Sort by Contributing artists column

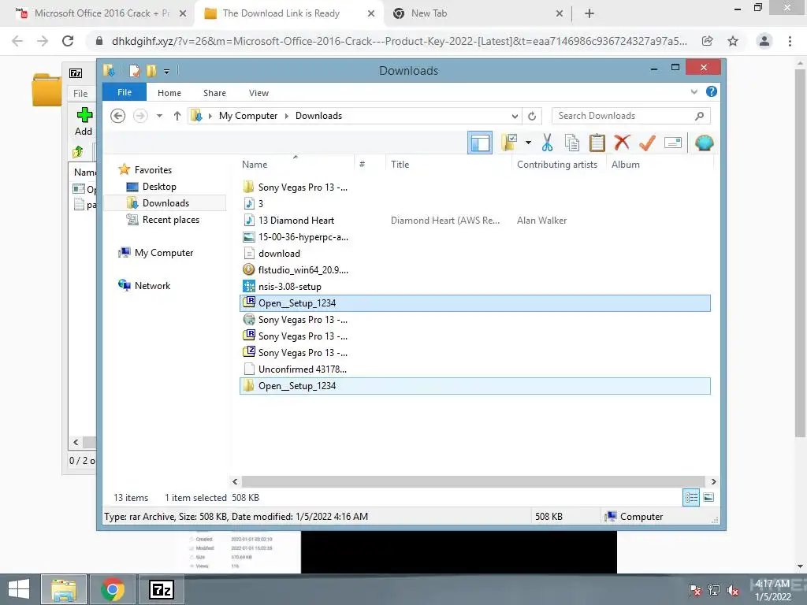557,165
